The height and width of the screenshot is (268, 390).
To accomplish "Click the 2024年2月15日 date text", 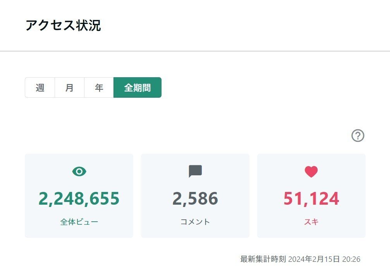I will pos(314,259).
